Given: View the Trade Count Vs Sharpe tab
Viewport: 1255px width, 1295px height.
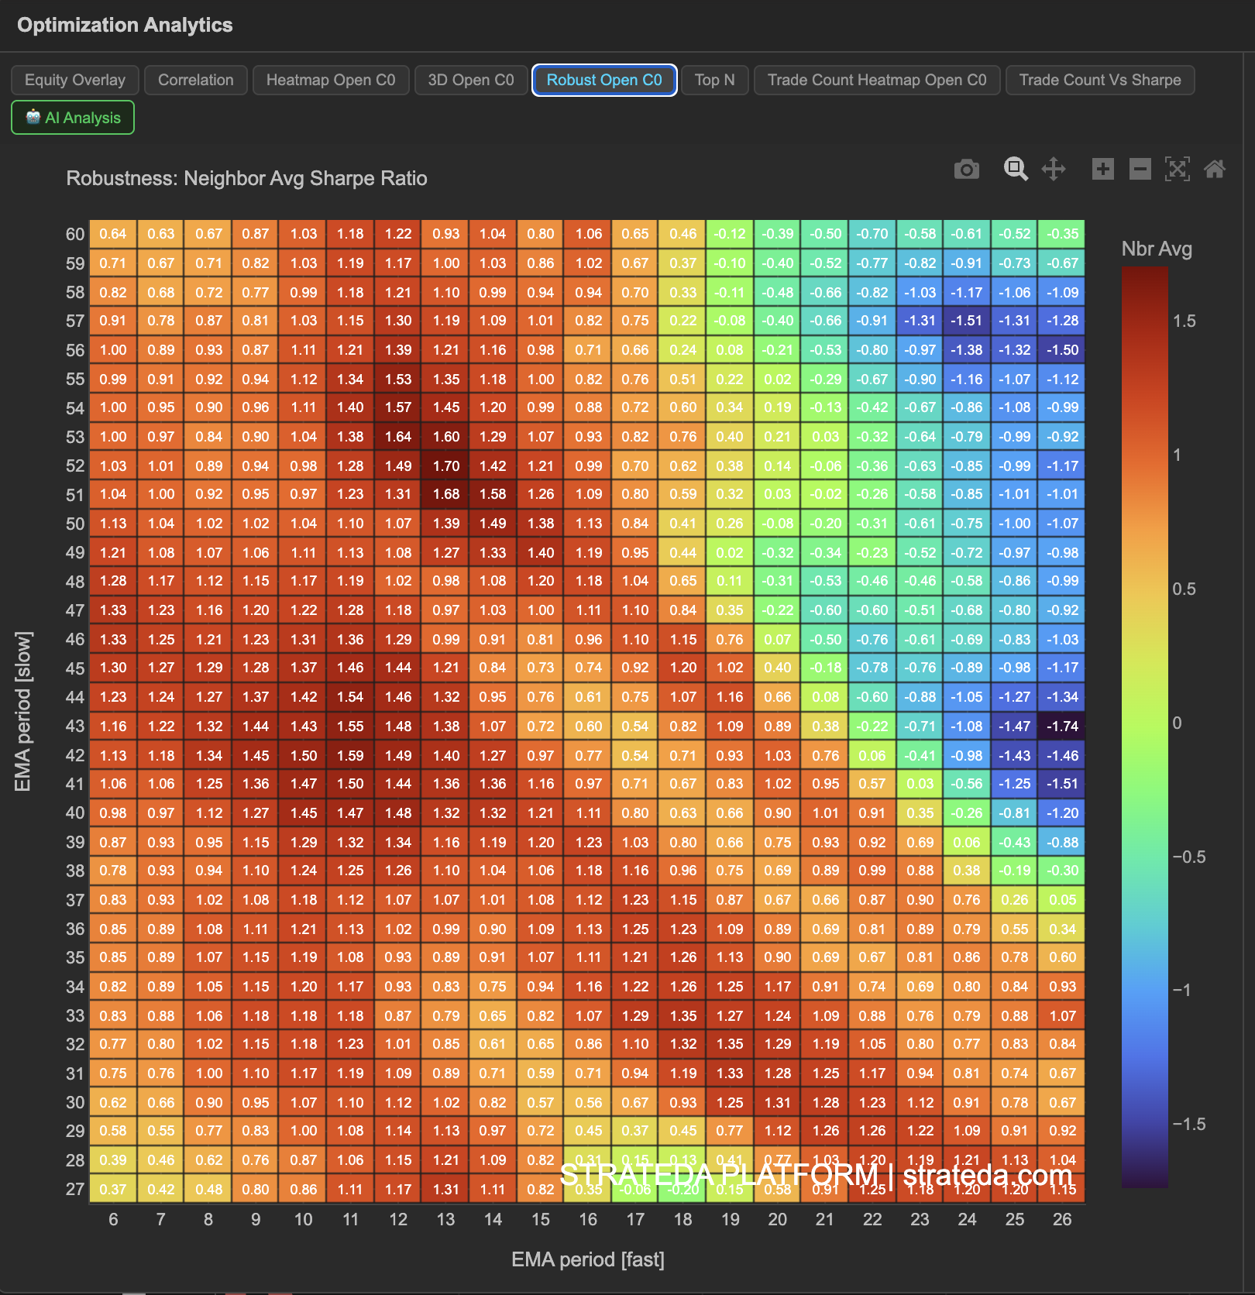Looking at the screenshot, I should [1100, 80].
